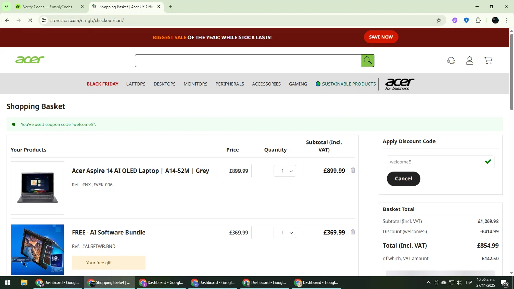The height and width of the screenshot is (289, 514).
Task: Click the Your free gift label
Action: tap(109, 263)
